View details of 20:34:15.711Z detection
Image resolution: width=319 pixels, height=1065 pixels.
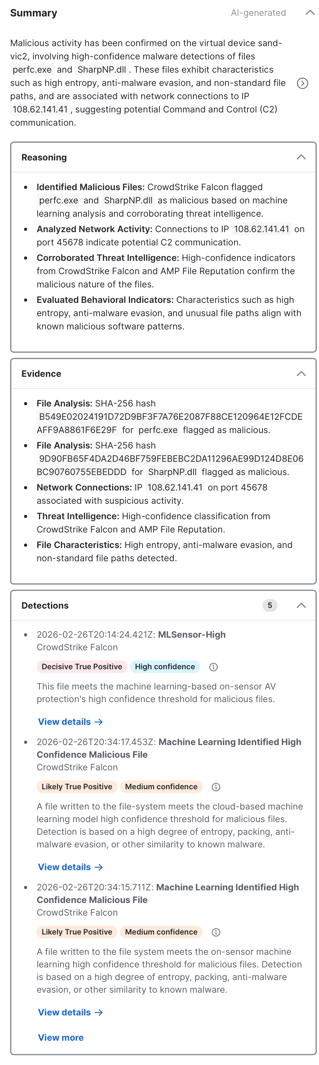click(70, 1012)
